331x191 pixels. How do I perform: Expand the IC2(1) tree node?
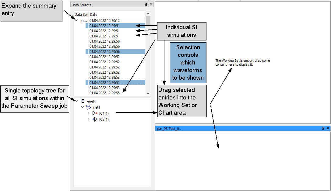88,120
